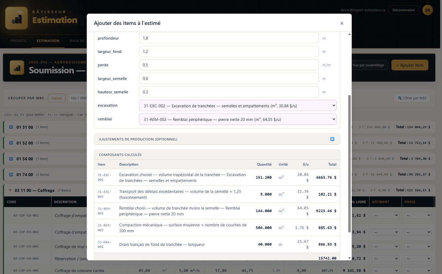Click the scroll-up arrow of the dialog
The image size is (442, 274).
point(349,34)
